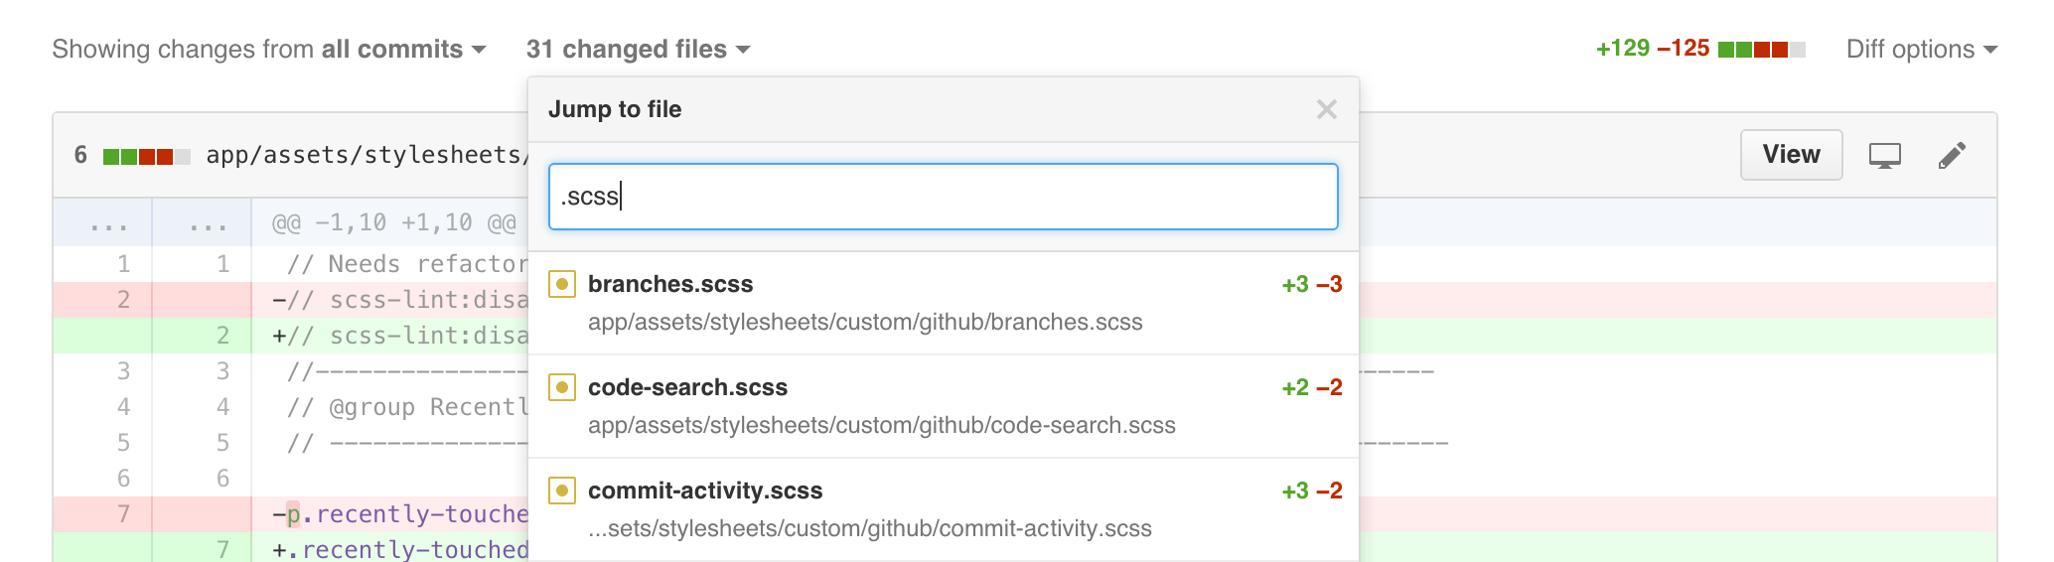The width and height of the screenshot is (2054, 562).
Task: Click the monitor display icon in file header
Action: click(1884, 156)
